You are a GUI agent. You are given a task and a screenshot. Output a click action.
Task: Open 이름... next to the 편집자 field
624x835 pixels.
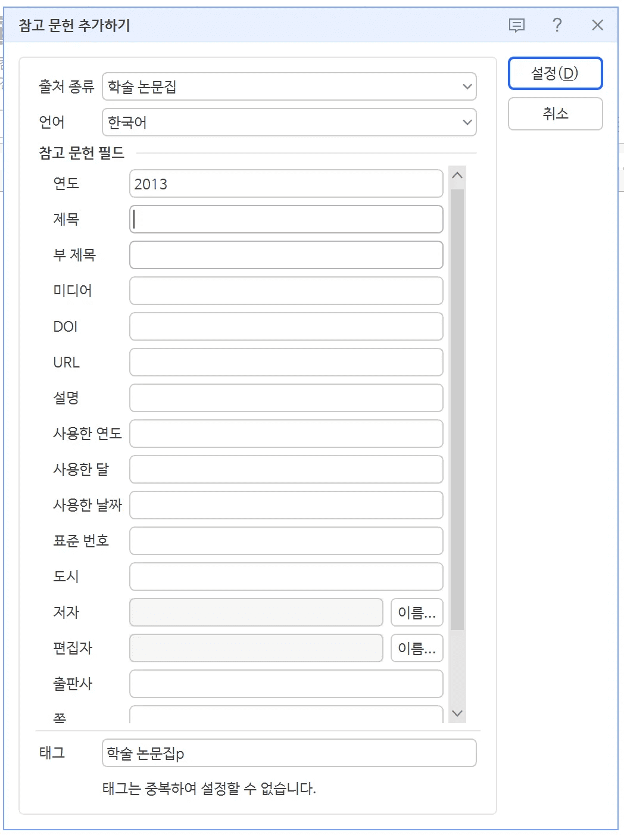(416, 648)
